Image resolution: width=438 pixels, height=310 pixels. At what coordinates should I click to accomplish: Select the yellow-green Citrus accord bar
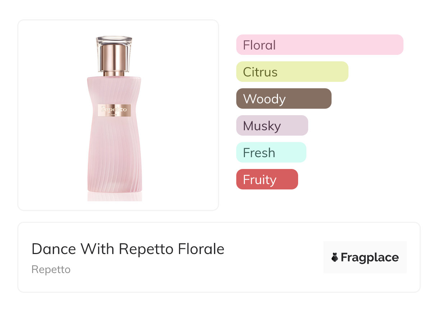pyautogui.click(x=292, y=72)
